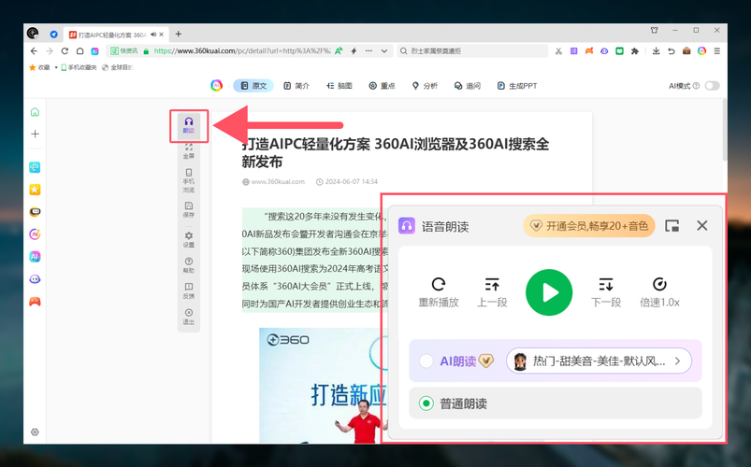Open sidebar settings gear at bottom left
The image size is (751, 467).
35,432
